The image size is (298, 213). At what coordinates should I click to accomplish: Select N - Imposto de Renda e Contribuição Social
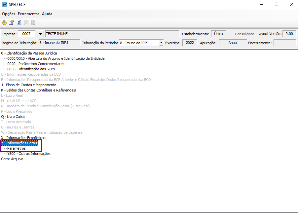(x=45, y=106)
